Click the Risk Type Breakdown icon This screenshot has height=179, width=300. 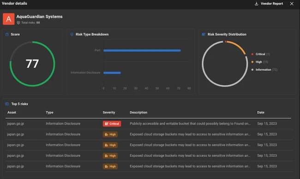pyautogui.click(x=72, y=35)
